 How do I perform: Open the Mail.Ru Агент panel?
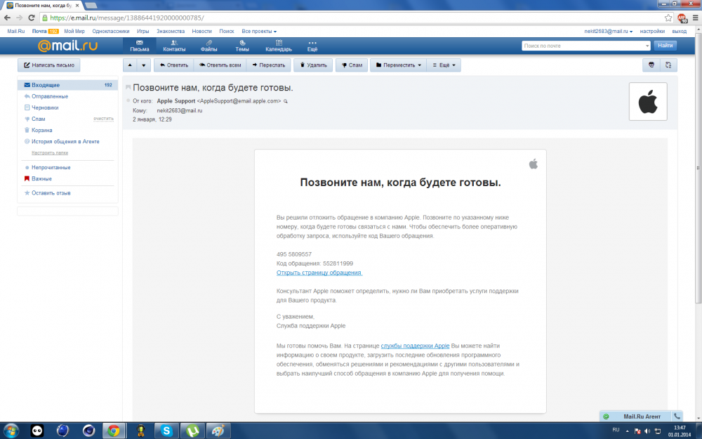click(x=642, y=416)
